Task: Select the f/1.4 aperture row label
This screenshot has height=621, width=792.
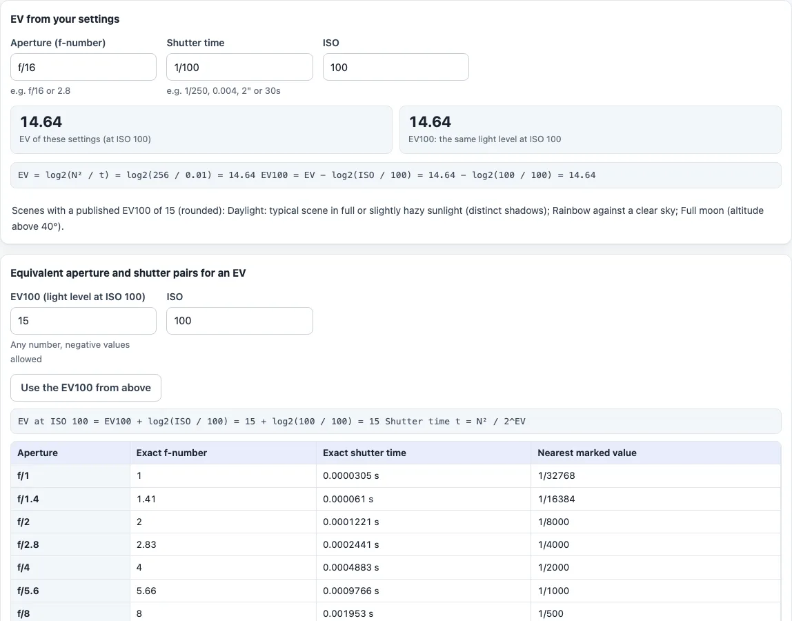Action: pos(28,500)
